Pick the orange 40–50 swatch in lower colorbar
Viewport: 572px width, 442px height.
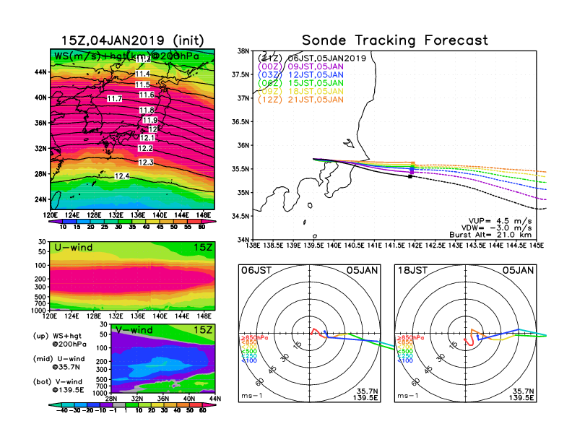coord(183,404)
